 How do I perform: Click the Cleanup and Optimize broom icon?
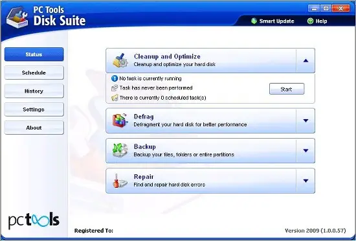[x=120, y=60]
